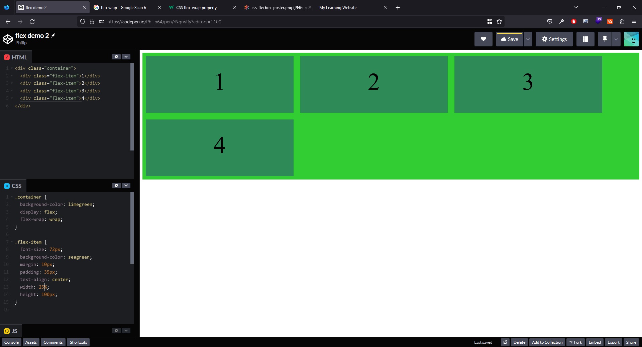Show keyboard Shortcuts

click(x=78, y=342)
